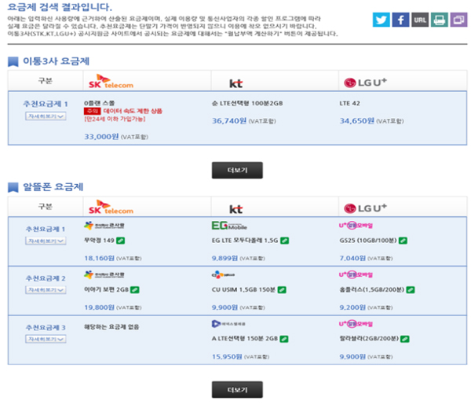Copy the page link with URL icon
471x405 pixels.
coord(420,20)
